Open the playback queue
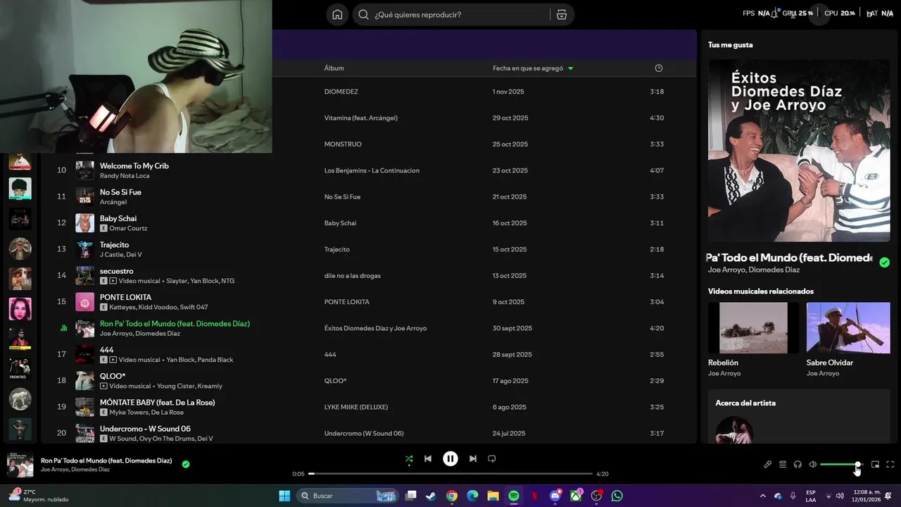This screenshot has height=507, width=901. [782, 464]
